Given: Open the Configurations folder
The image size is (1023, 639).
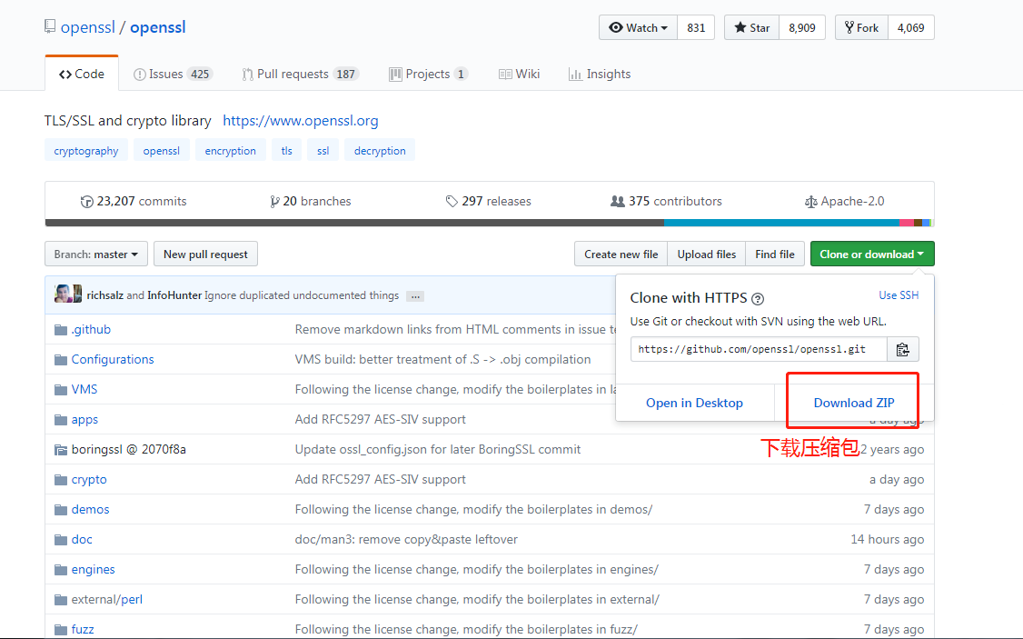Looking at the screenshot, I should point(113,360).
